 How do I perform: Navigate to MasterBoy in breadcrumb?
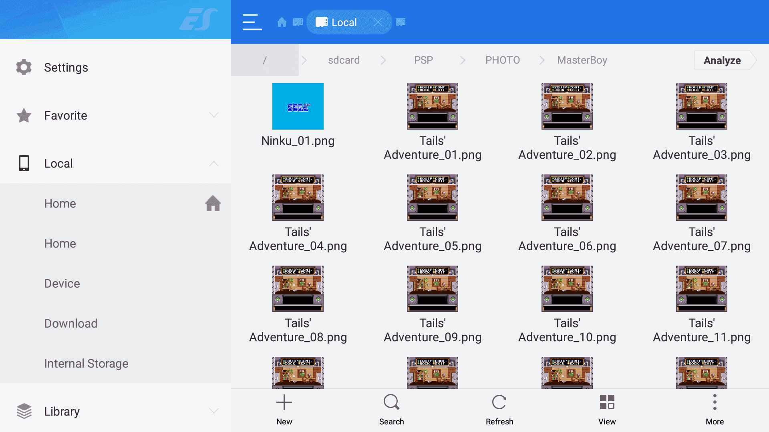click(582, 60)
